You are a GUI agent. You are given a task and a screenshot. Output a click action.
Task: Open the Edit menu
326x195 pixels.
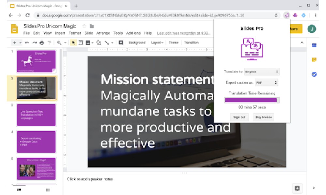(37, 33)
